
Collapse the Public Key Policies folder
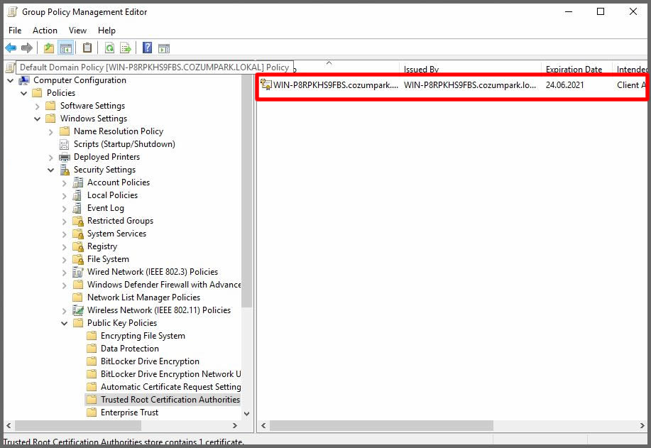coord(64,324)
